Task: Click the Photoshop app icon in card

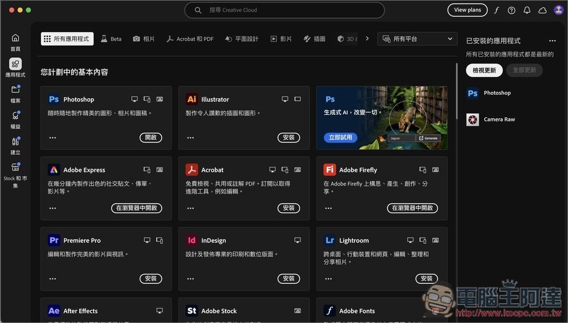Action: [x=54, y=99]
